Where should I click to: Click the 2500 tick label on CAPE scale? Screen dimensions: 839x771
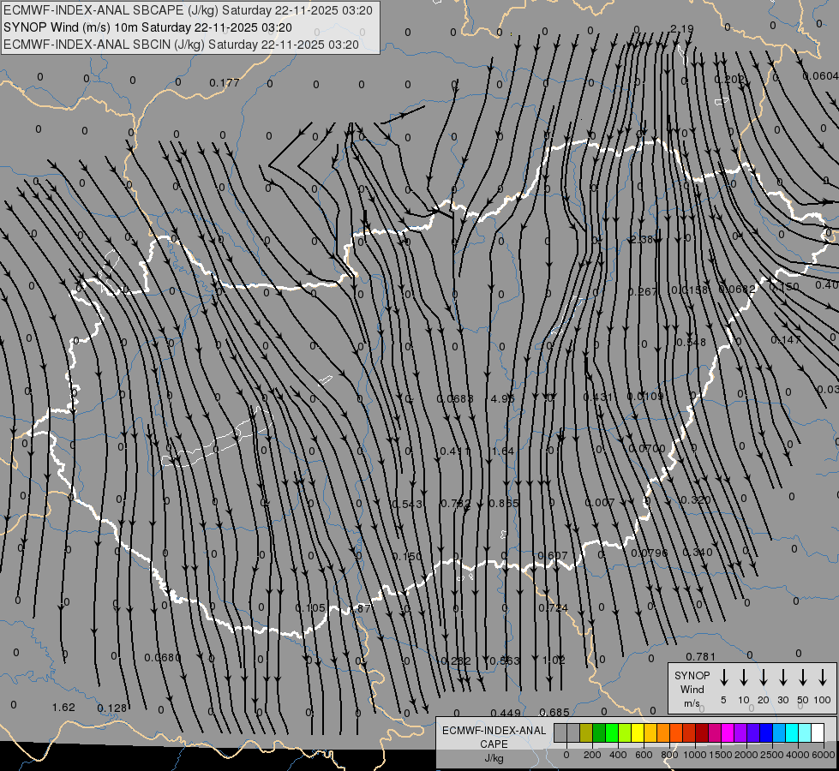click(771, 755)
